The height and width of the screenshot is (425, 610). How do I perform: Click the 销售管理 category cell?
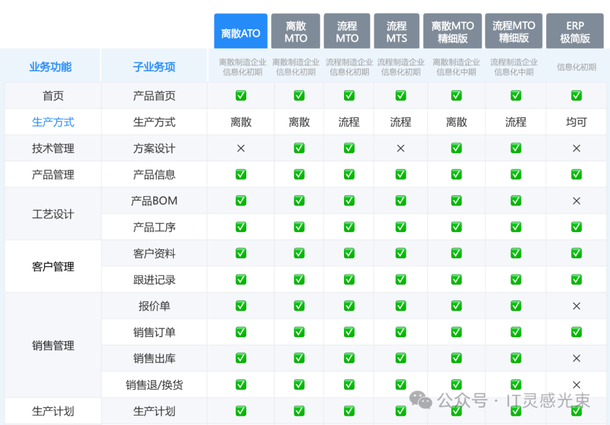[53, 346]
